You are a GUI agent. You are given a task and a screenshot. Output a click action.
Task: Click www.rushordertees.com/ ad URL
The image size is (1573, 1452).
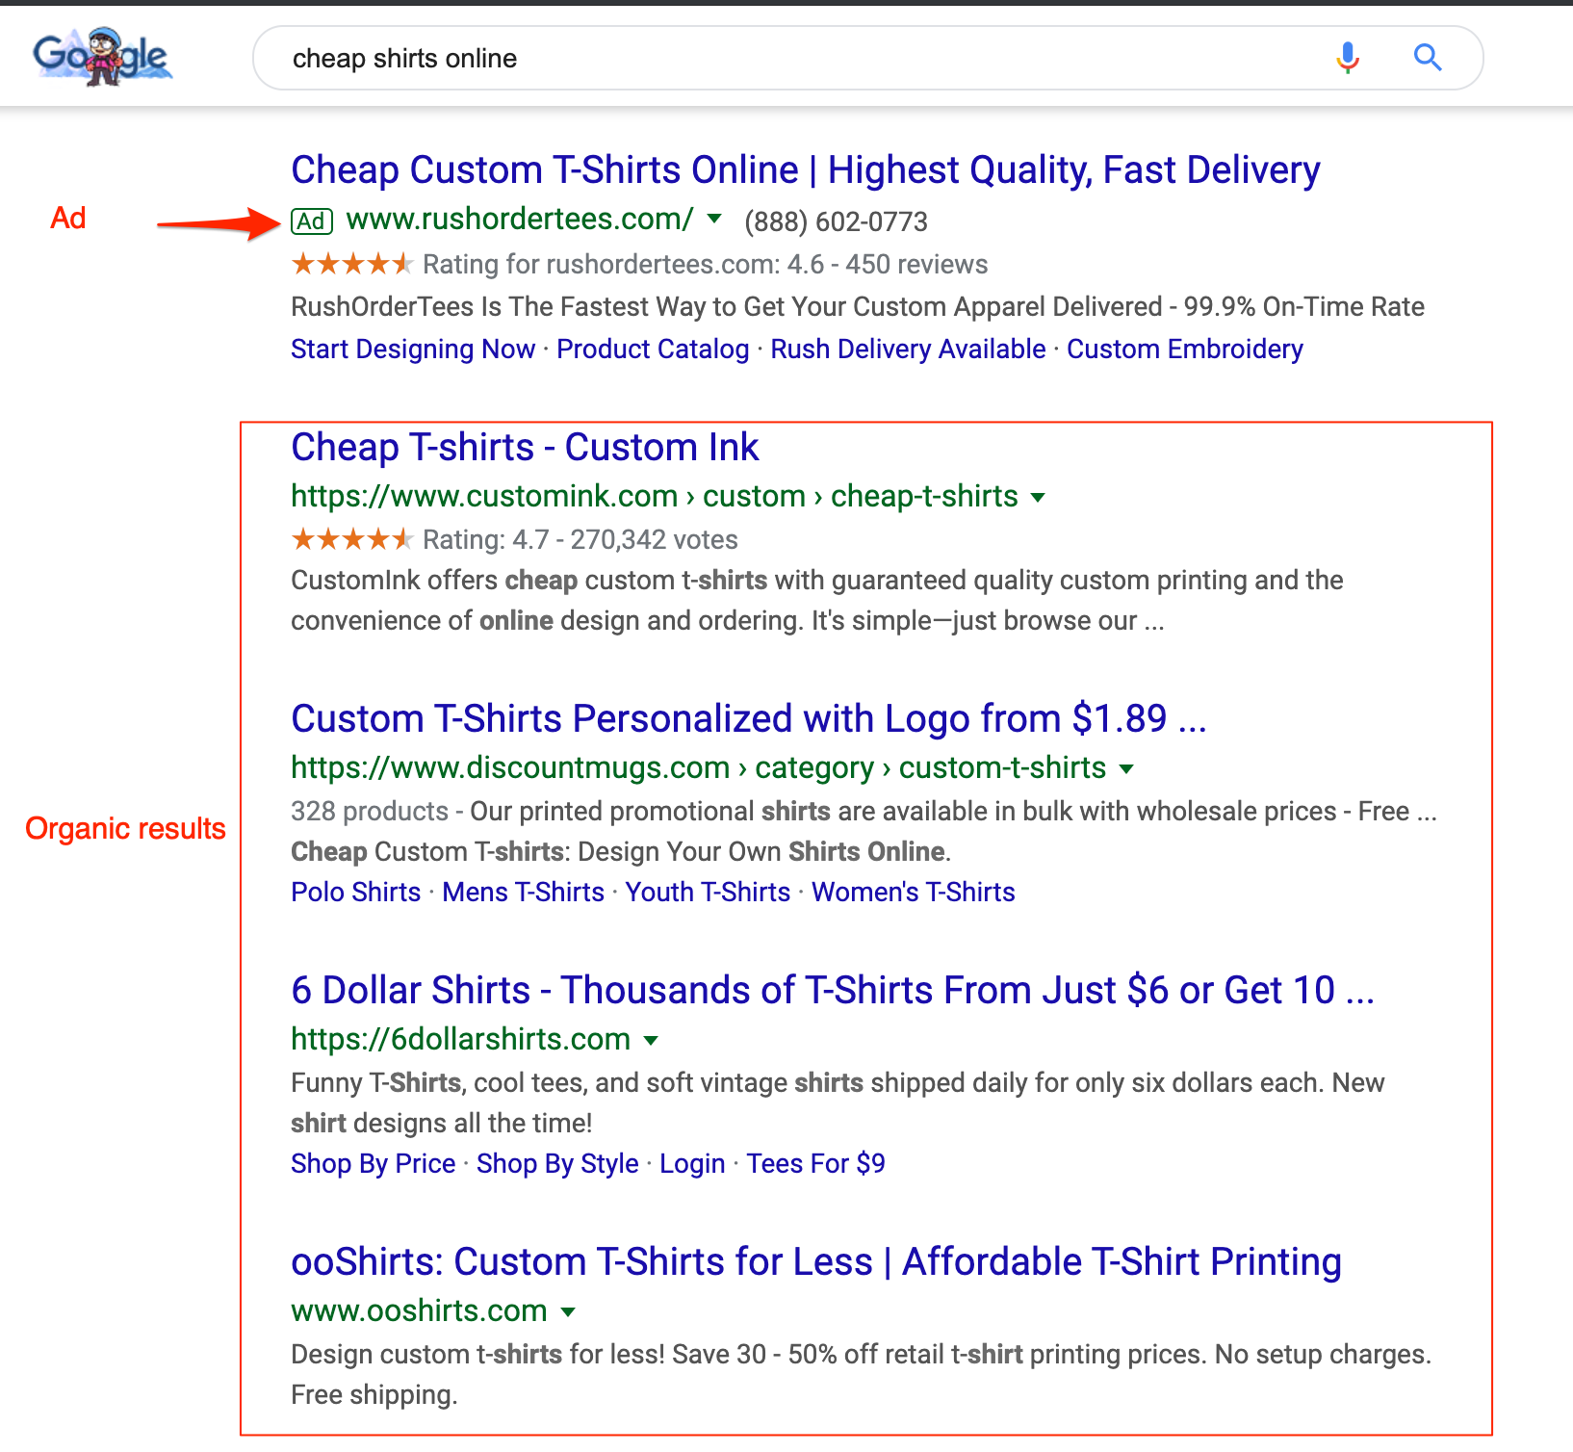tap(520, 220)
